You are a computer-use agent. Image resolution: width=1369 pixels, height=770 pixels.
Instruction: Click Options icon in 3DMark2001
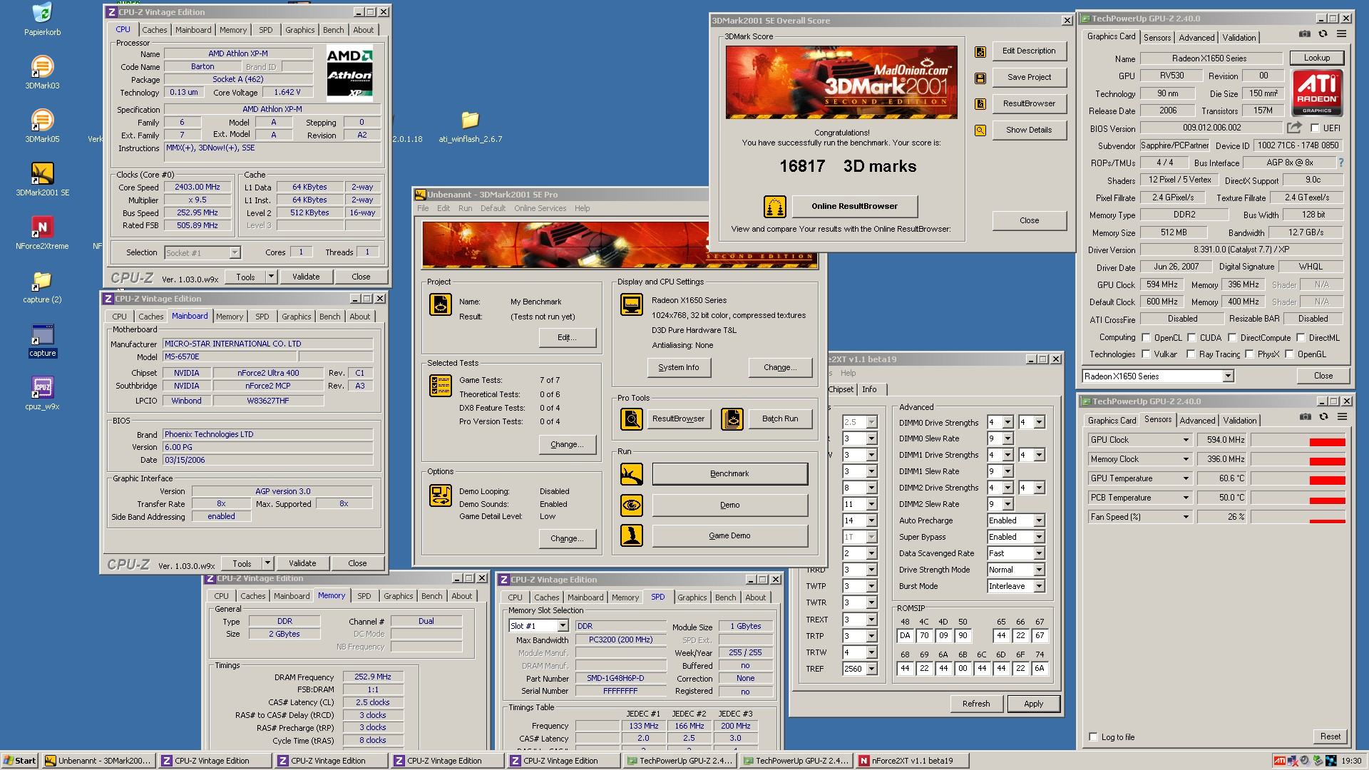(x=441, y=496)
